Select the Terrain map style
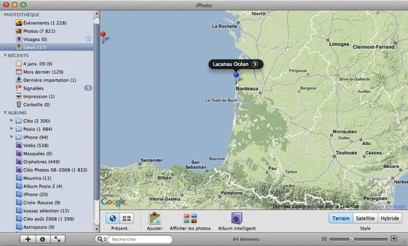Viewport: 408px width, 246px height. point(341,218)
